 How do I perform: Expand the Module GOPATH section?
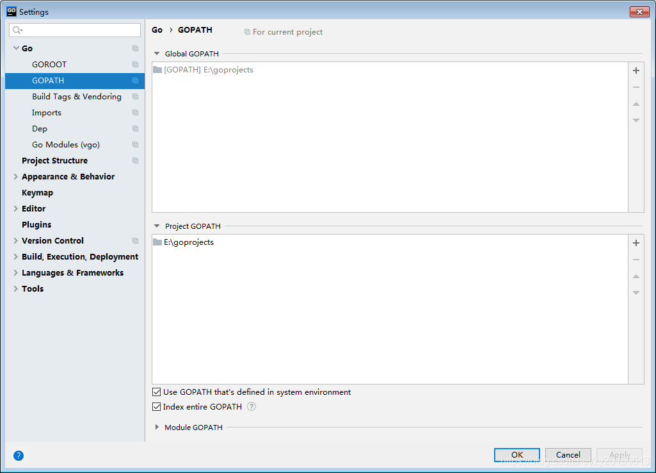pyautogui.click(x=157, y=427)
